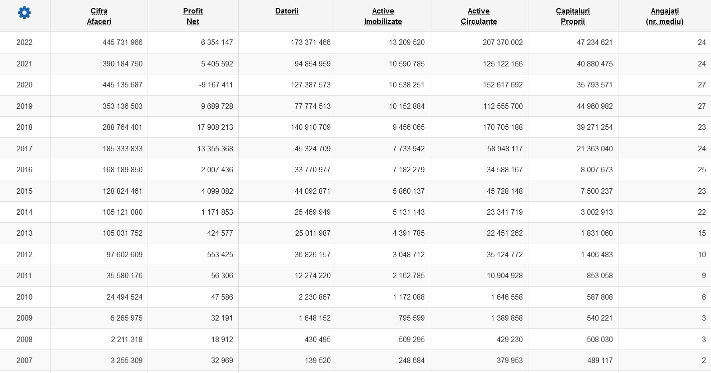Click current assets value 23 341 719
Viewport: 711px width, 373px height.
pyautogui.click(x=505, y=212)
